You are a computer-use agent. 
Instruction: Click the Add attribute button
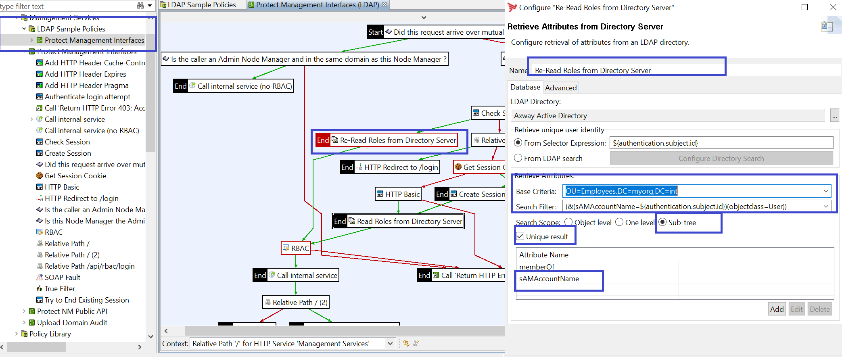coord(777,309)
